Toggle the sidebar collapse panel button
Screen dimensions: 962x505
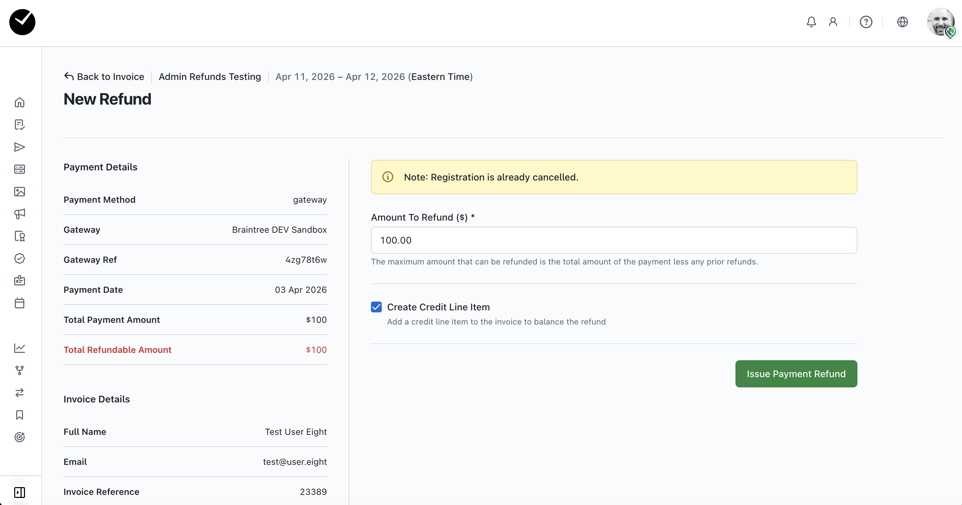pos(20,492)
